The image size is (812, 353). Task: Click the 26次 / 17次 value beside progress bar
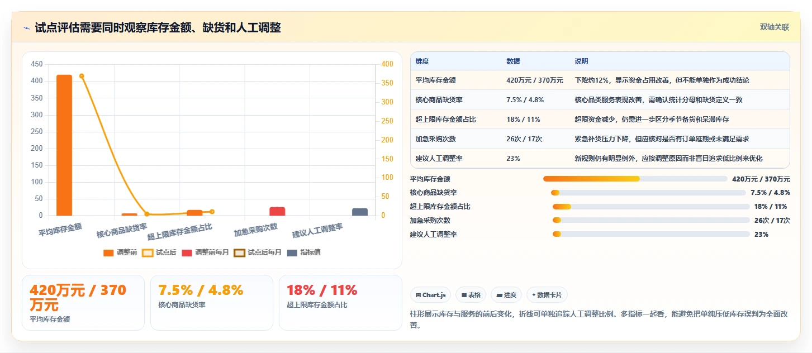[772, 221]
